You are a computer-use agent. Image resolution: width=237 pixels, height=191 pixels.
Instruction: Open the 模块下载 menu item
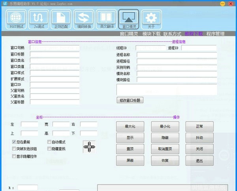(x=152, y=34)
